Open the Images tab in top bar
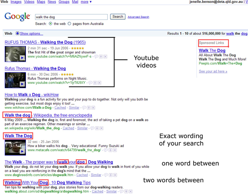Image resolution: width=248 pixels, height=195 pixels. tap(16, 2)
